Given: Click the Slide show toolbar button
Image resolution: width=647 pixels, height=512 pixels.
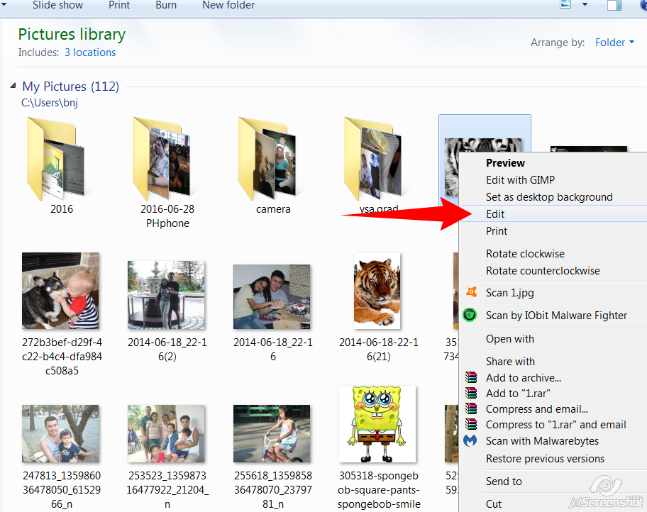Looking at the screenshot, I should pos(57,5).
